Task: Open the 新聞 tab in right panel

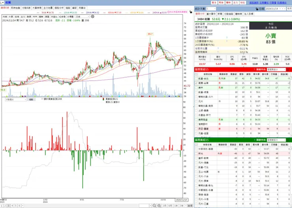Action: coord(220,14)
